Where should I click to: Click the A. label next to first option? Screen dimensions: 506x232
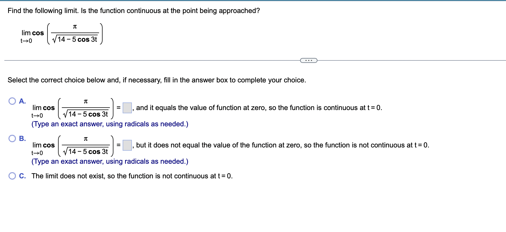(x=22, y=101)
